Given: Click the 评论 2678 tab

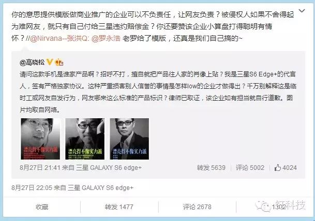Looking at the screenshot, I should tap(197, 207).
